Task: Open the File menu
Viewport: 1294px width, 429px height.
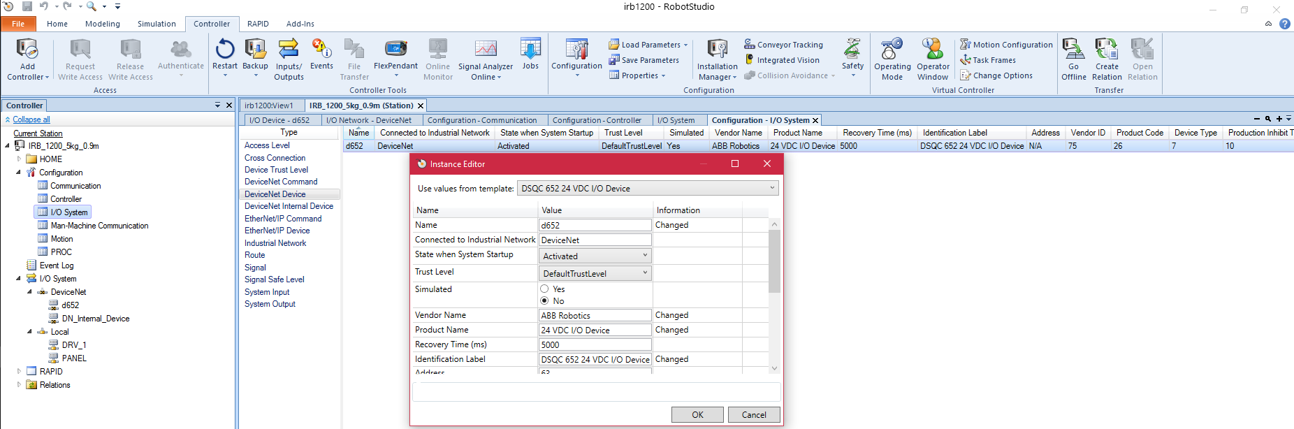Action: coord(18,24)
